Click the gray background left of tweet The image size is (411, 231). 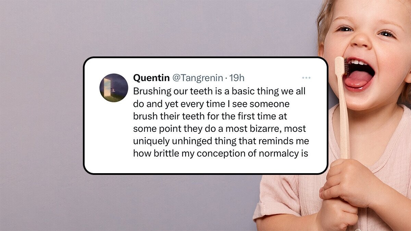41,116
